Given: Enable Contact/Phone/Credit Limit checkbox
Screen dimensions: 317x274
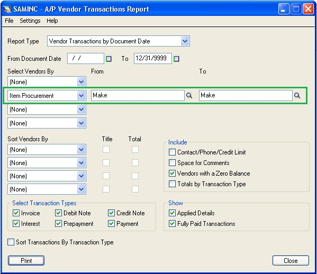Looking at the screenshot, I should (x=172, y=152).
